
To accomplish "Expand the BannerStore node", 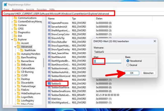I will click(15, 61).
